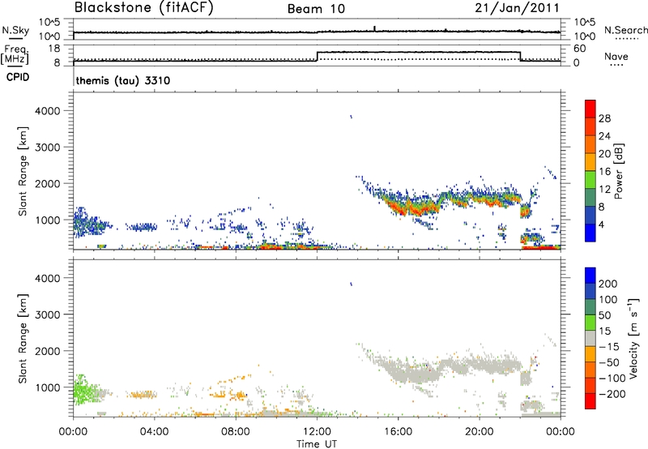Screen dimensions: 648x449
Task: Click the '28' tick on the power colorbar
Action: [604, 118]
